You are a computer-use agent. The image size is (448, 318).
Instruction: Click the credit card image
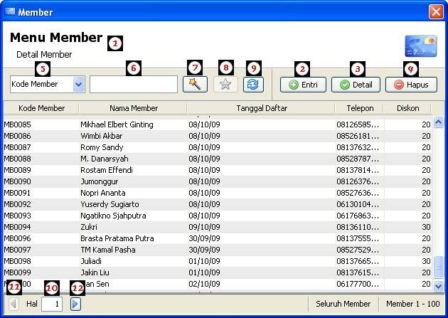[x=421, y=46]
